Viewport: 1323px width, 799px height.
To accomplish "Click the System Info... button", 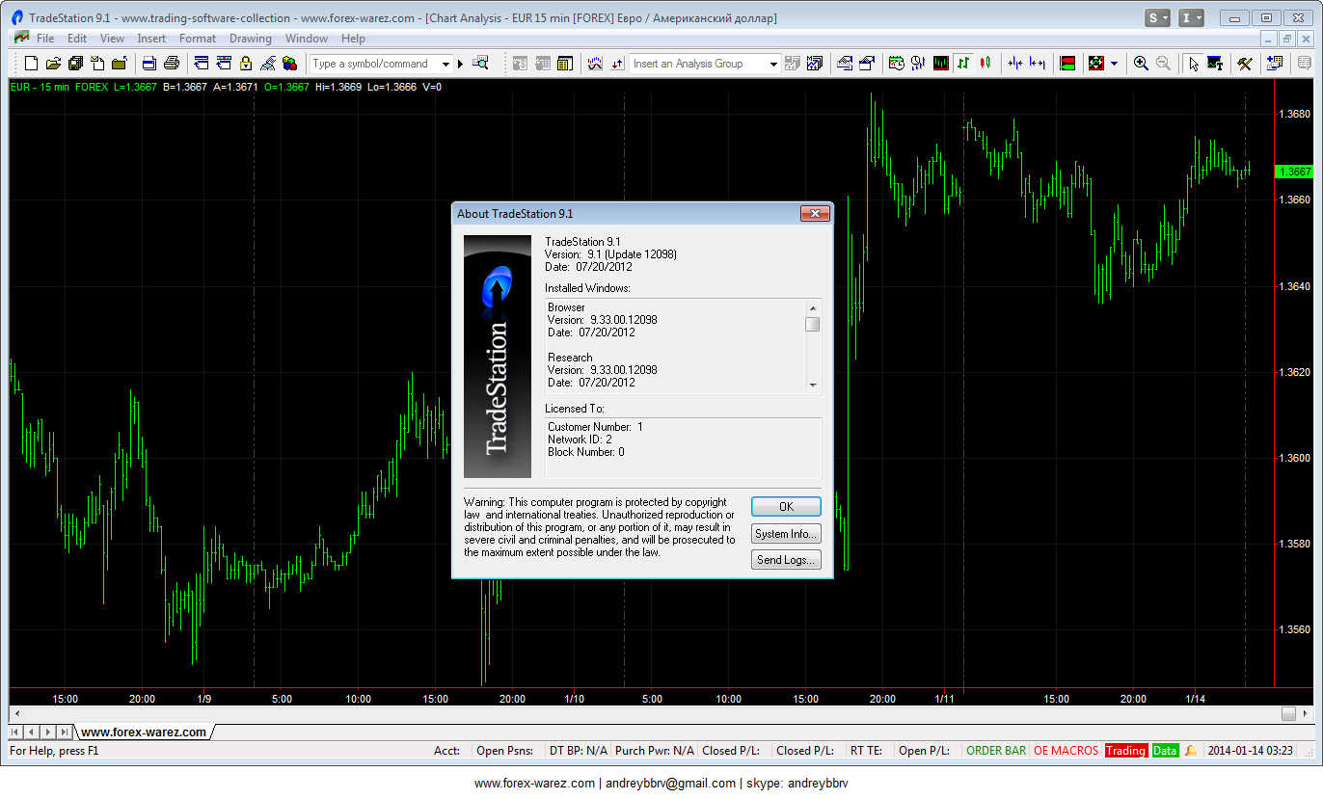I will click(786, 534).
